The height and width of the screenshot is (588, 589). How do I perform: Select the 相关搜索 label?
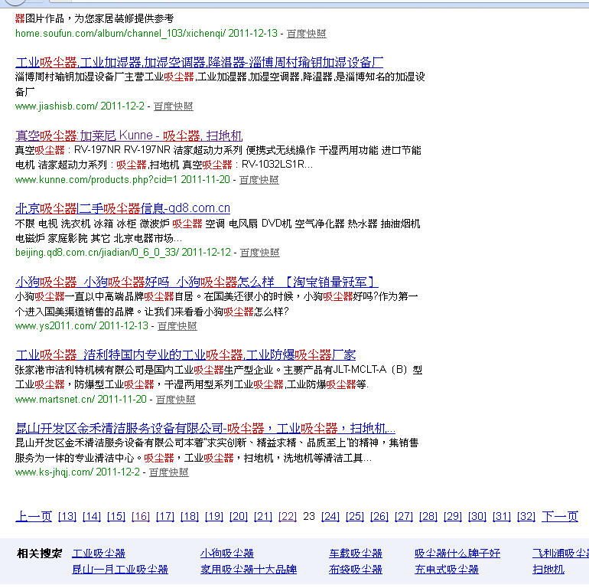click(40, 554)
